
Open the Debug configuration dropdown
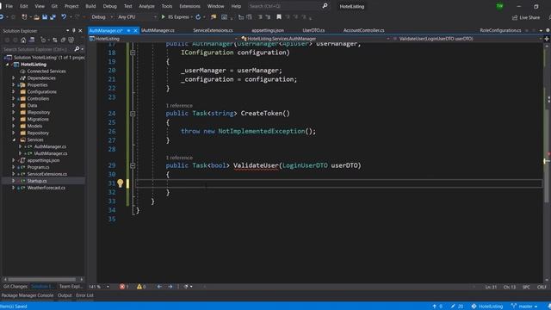click(x=102, y=17)
